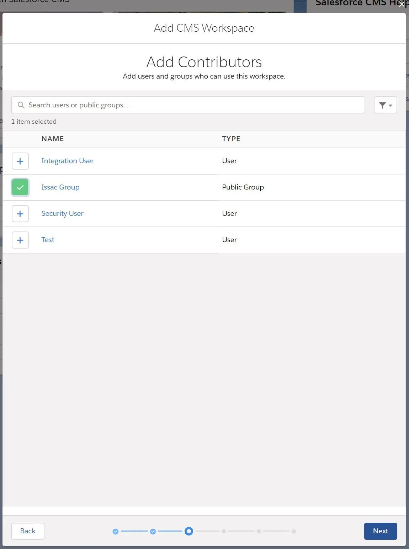Select the last progress step dot
This screenshot has height=549, width=409.
(294, 531)
